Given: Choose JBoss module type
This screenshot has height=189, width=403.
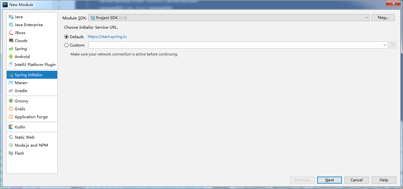Looking at the screenshot, I should click(32, 33).
